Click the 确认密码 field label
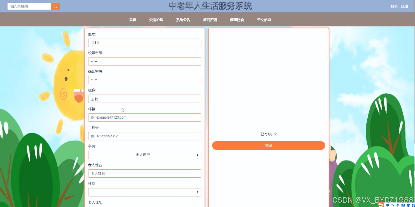 (95, 72)
